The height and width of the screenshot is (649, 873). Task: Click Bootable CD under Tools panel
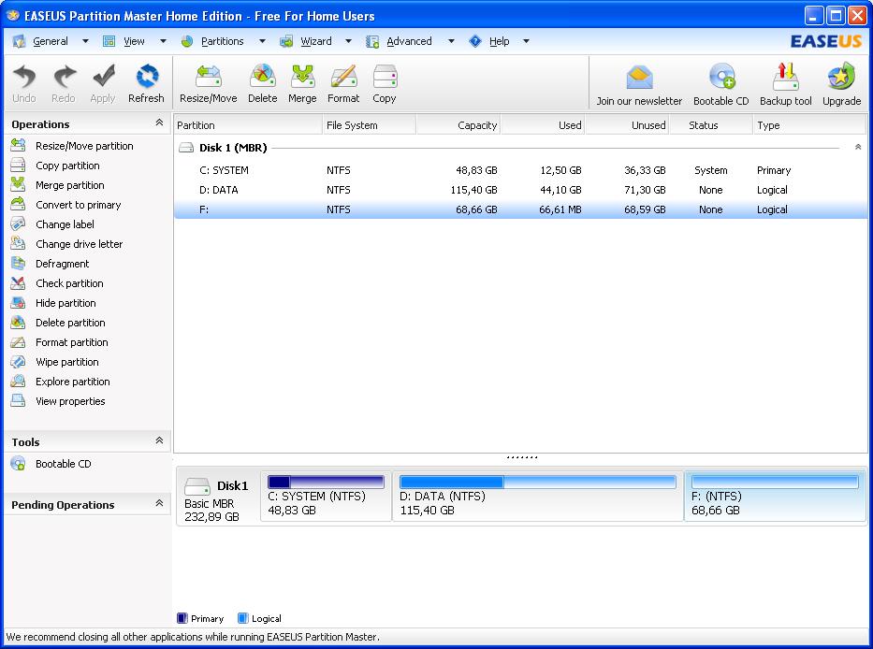(64, 464)
